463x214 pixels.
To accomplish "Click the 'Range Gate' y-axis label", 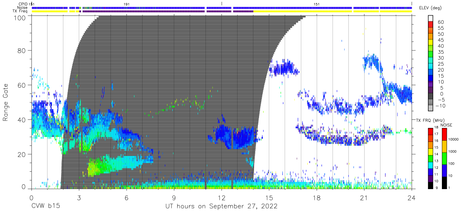I will coord(6,102).
